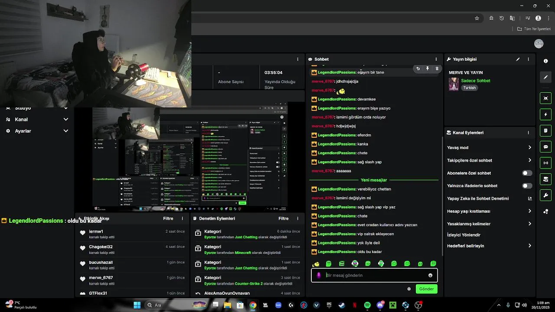Image resolution: width=555 pixels, height=312 pixels.
Task: Edit stream info with the pencil in Yayın bilgisi
Action: tap(518, 59)
